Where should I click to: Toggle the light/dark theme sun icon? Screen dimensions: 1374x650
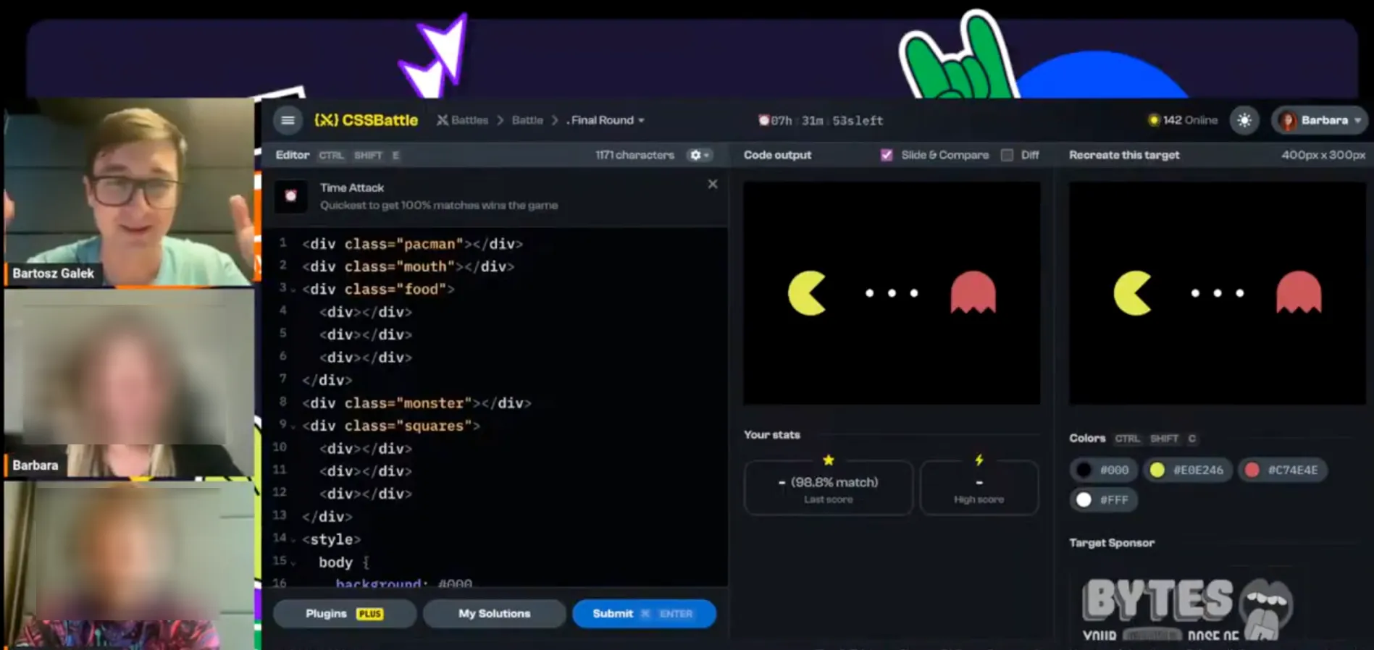tap(1244, 120)
